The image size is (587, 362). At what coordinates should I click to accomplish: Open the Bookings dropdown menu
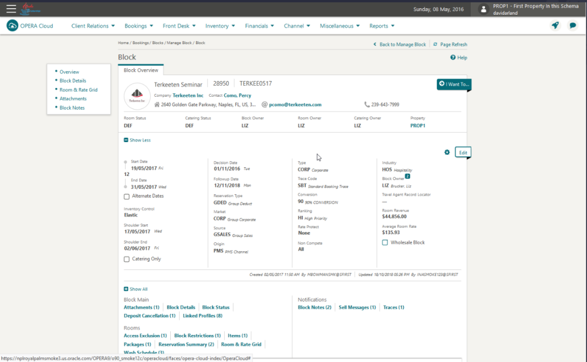tap(139, 26)
